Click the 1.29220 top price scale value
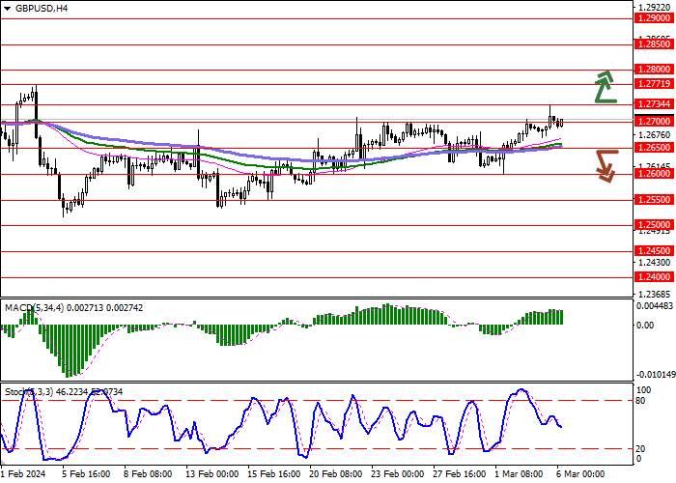The width and height of the screenshot is (676, 483). click(x=654, y=8)
